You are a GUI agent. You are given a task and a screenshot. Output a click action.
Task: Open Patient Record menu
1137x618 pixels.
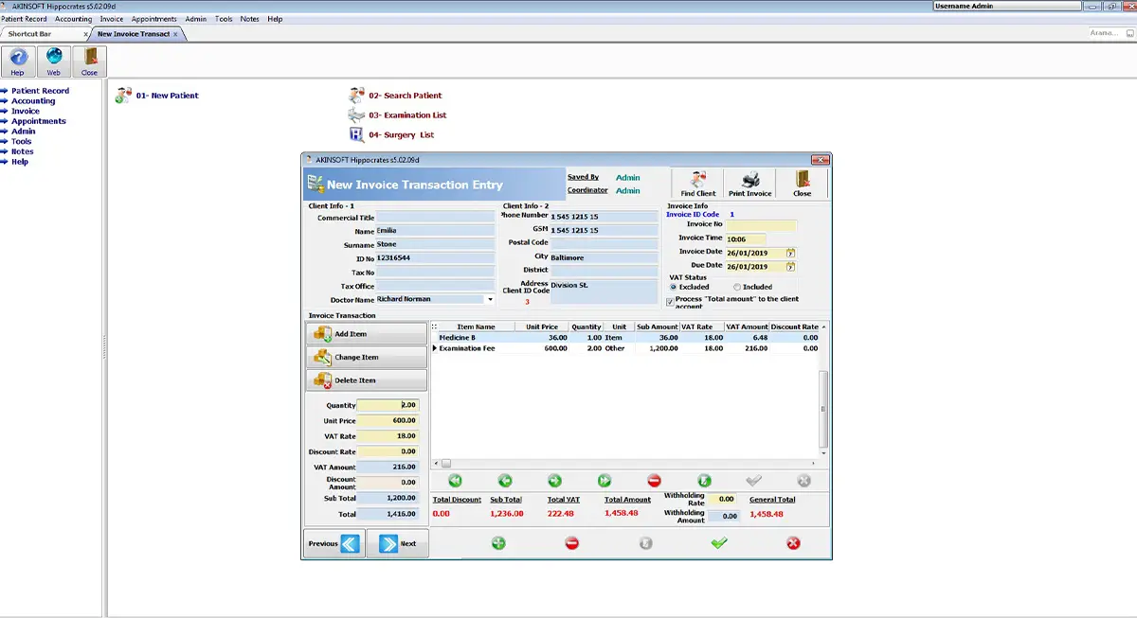point(24,19)
